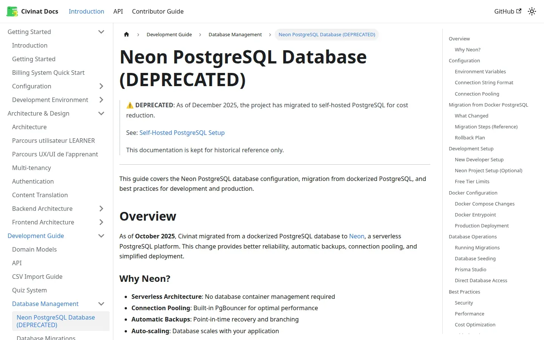Screen dimensions: 544x340
Task: Open the Quiz System page
Action: click(x=29, y=290)
